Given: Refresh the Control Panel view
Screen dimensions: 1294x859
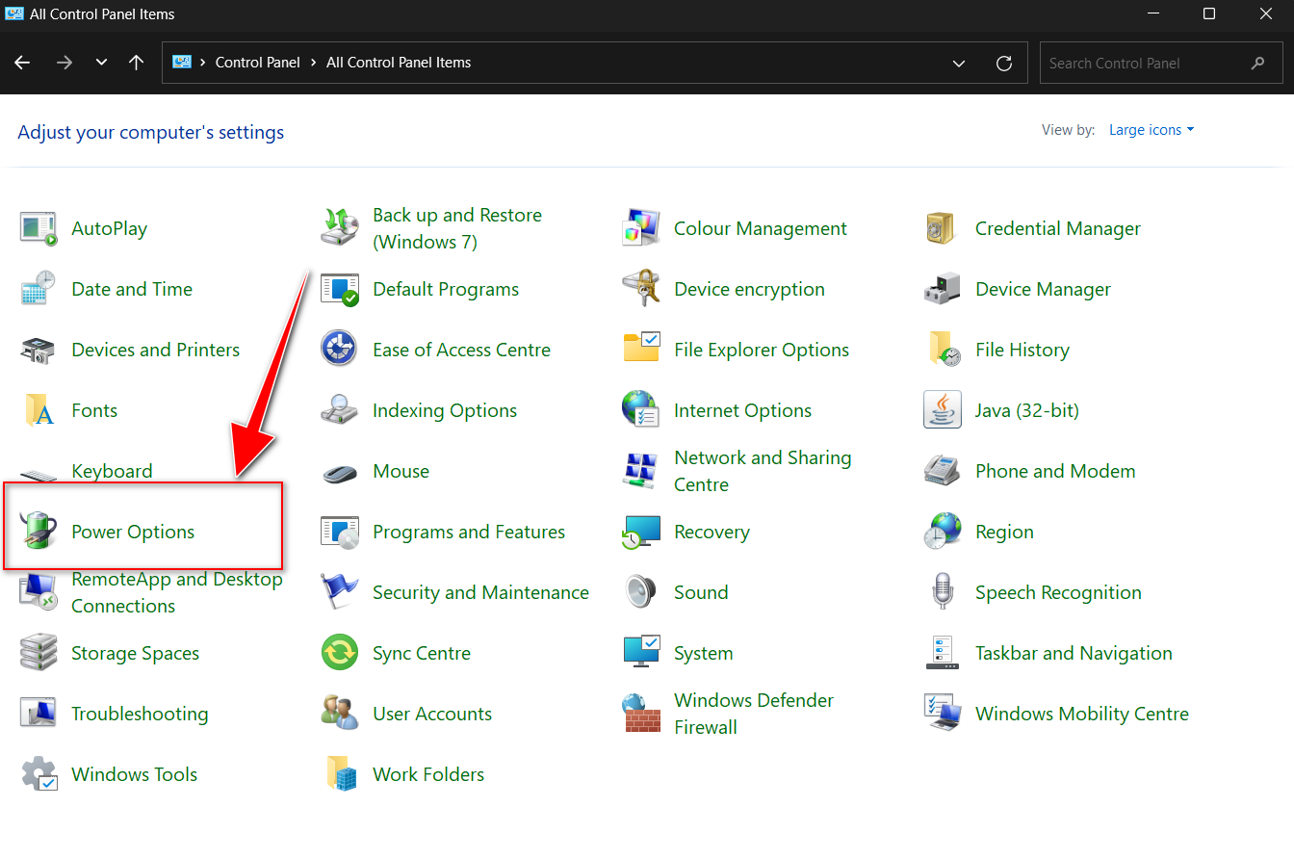Looking at the screenshot, I should click(x=1004, y=64).
